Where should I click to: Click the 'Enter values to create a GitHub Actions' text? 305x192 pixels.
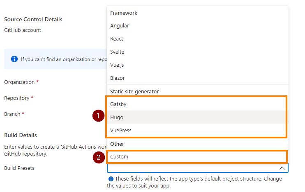(55, 150)
